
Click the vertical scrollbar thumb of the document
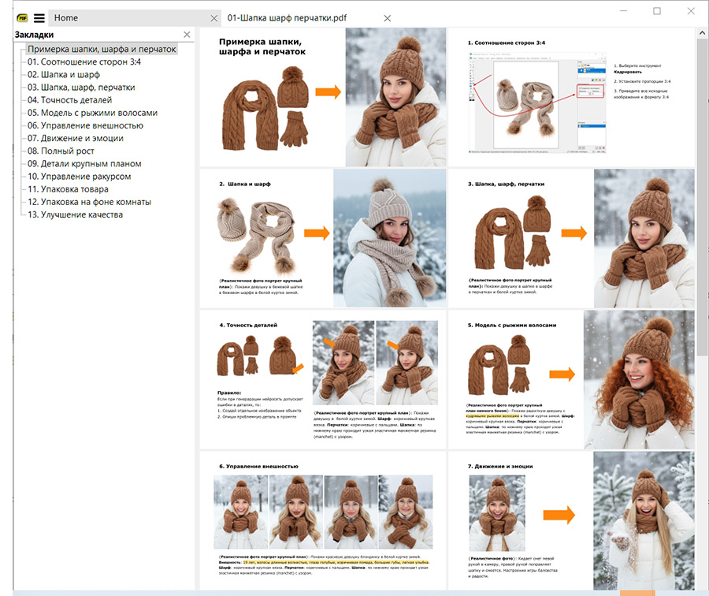point(702,197)
